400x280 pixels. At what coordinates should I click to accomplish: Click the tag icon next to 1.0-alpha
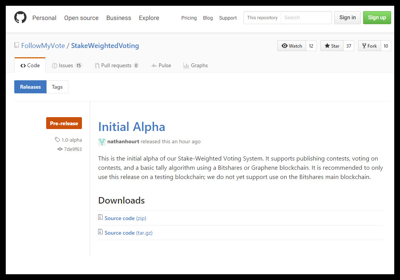(x=57, y=140)
